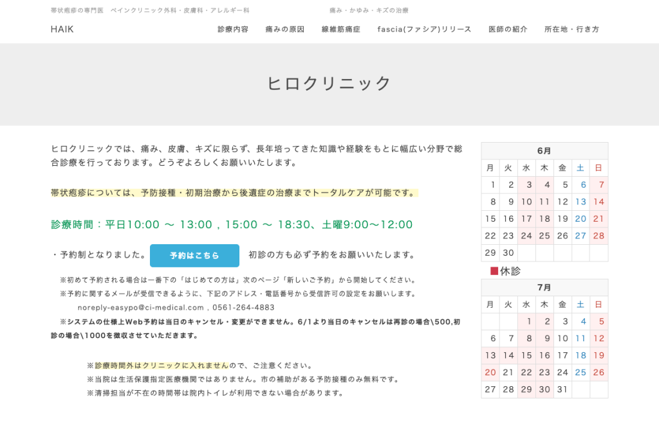Select July 1 in the 7月 calendar
Viewport: 659px width, 428px height.
pos(526,321)
